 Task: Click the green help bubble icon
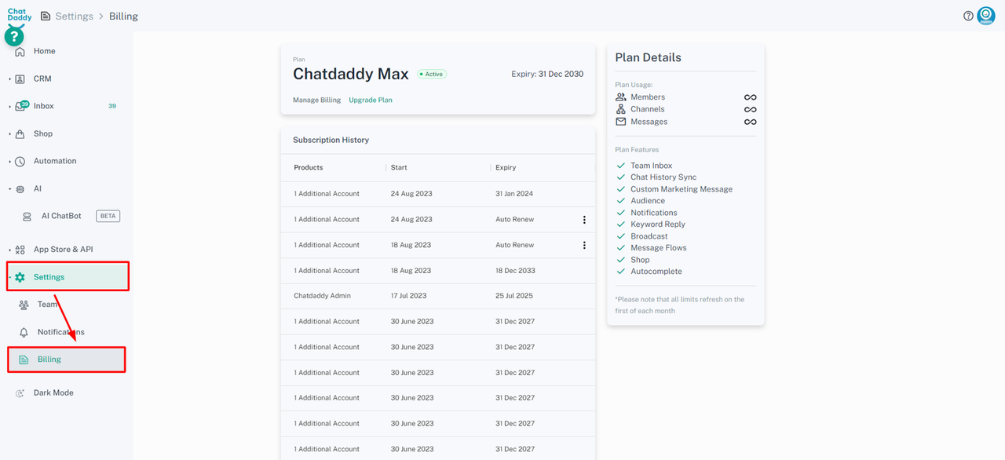(14, 36)
